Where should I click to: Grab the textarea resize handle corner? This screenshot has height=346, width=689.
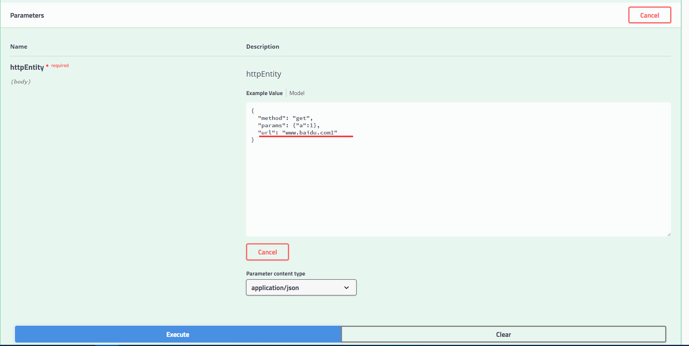coord(669,234)
